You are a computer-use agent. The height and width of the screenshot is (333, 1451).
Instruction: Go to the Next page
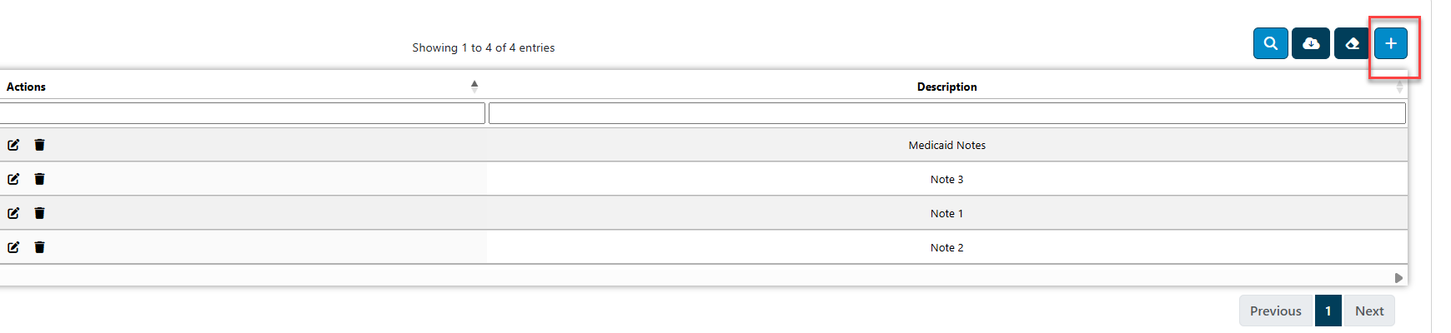1368,311
